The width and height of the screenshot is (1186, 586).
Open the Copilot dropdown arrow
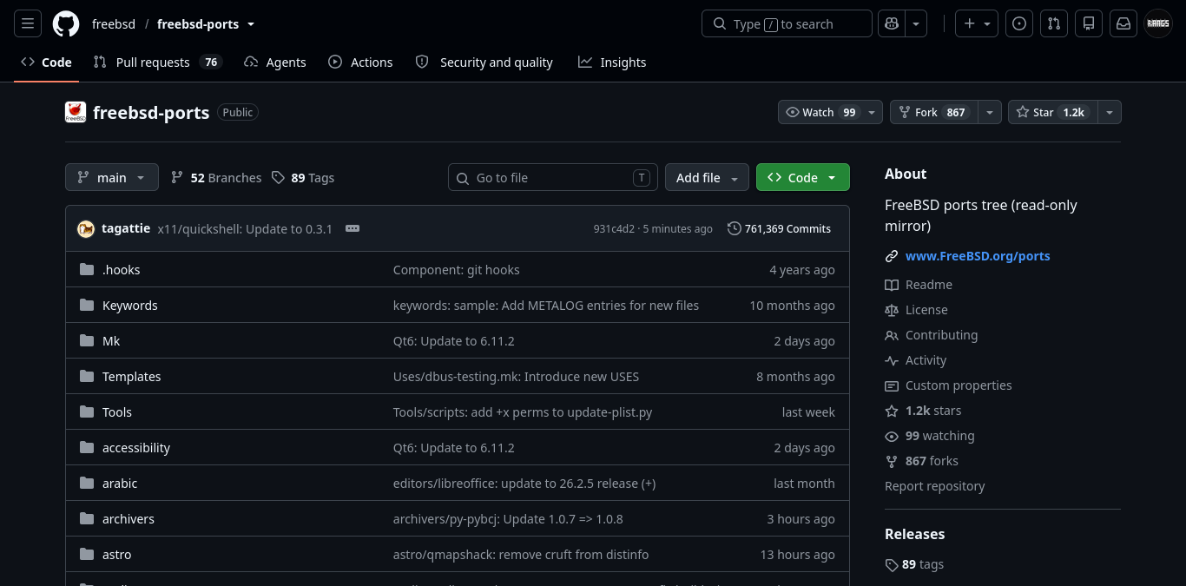pos(916,23)
